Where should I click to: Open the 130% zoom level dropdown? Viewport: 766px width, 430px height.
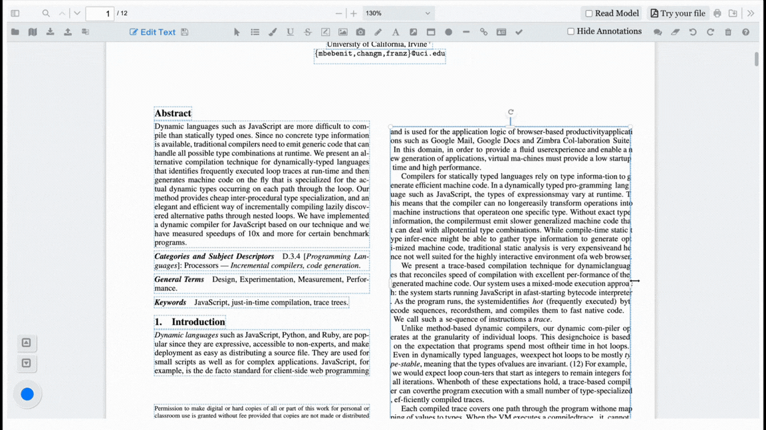(x=398, y=13)
